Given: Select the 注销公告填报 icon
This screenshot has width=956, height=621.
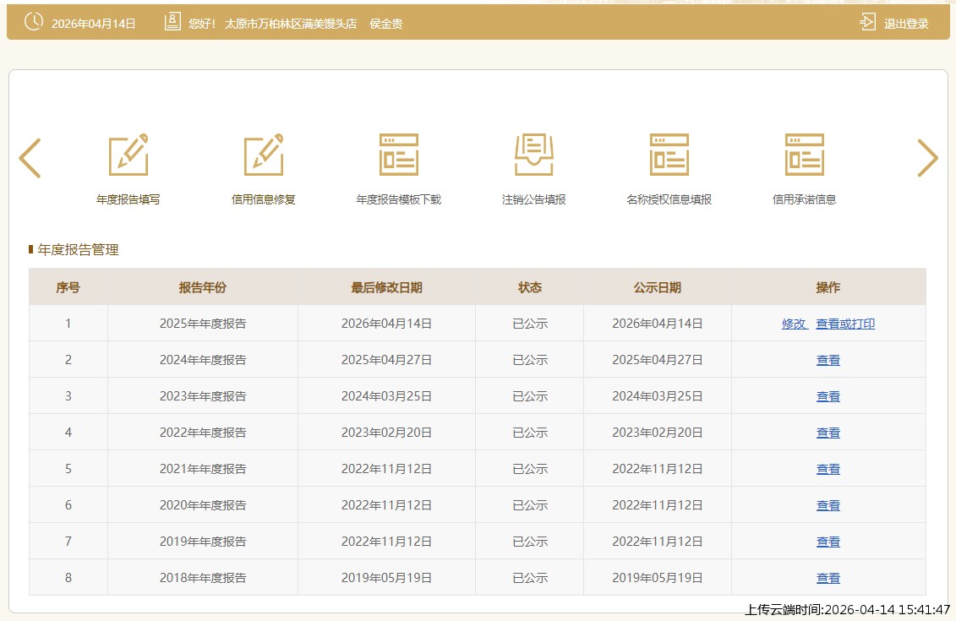Looking at the screenshot, I should [x=534, y=155].
